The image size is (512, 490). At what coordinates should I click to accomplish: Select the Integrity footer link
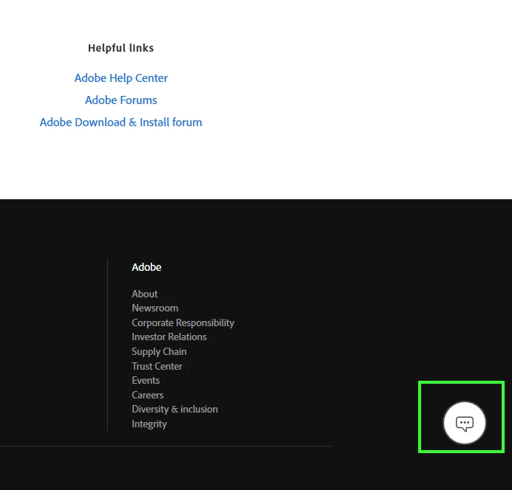pyautogui.click(x=149, y=424)
